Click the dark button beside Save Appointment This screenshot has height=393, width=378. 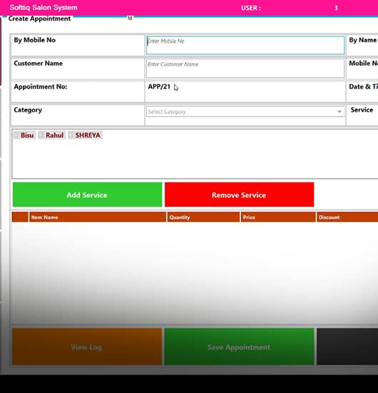pyautogui.click(x=347, y=347)
